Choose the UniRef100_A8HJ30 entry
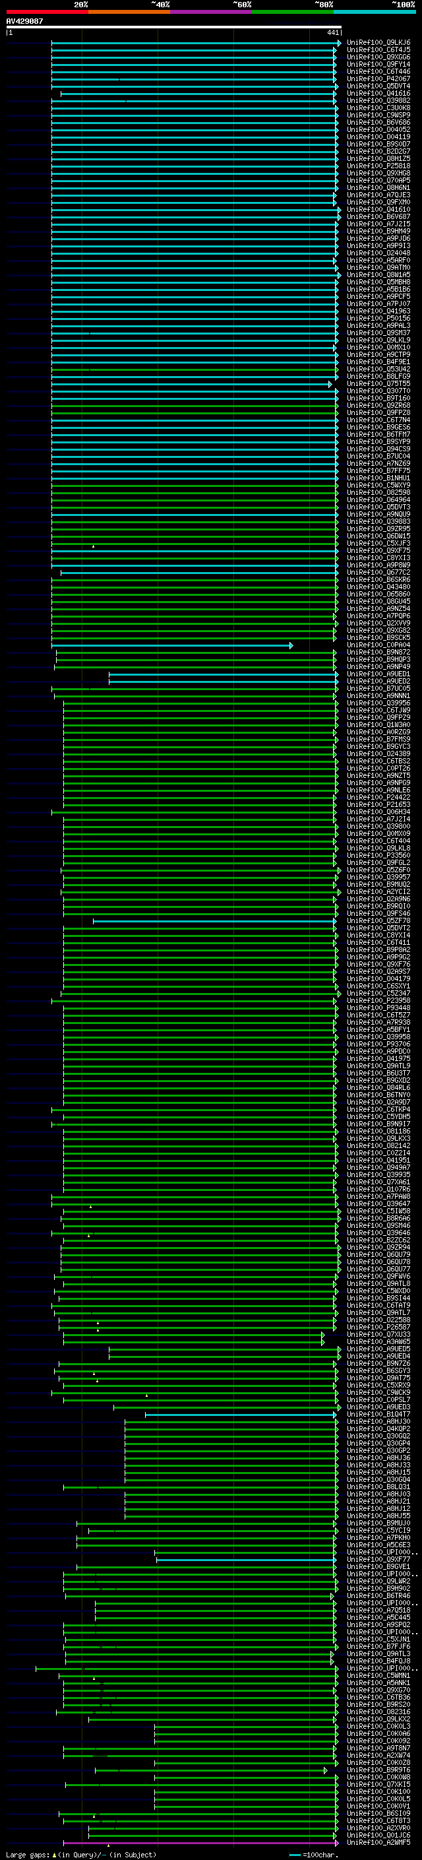 pyautogui.click(x=378, y=1421)
